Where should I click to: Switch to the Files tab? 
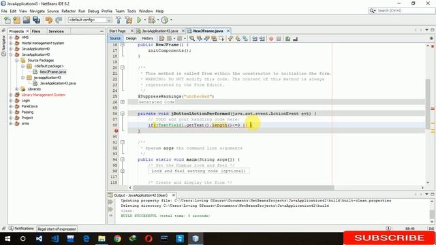pos(36,31)
